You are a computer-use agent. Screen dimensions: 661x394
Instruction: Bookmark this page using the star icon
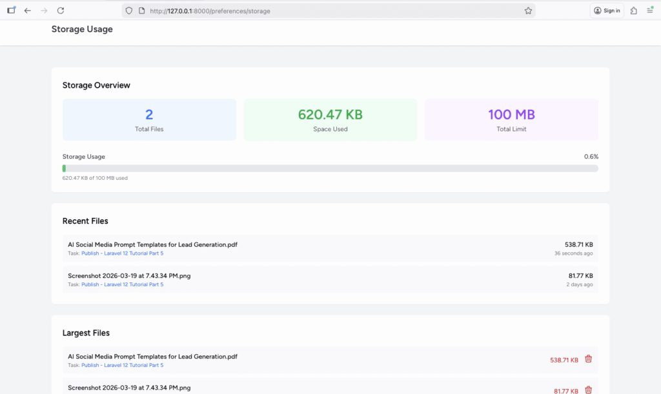[x=528, y=11]
